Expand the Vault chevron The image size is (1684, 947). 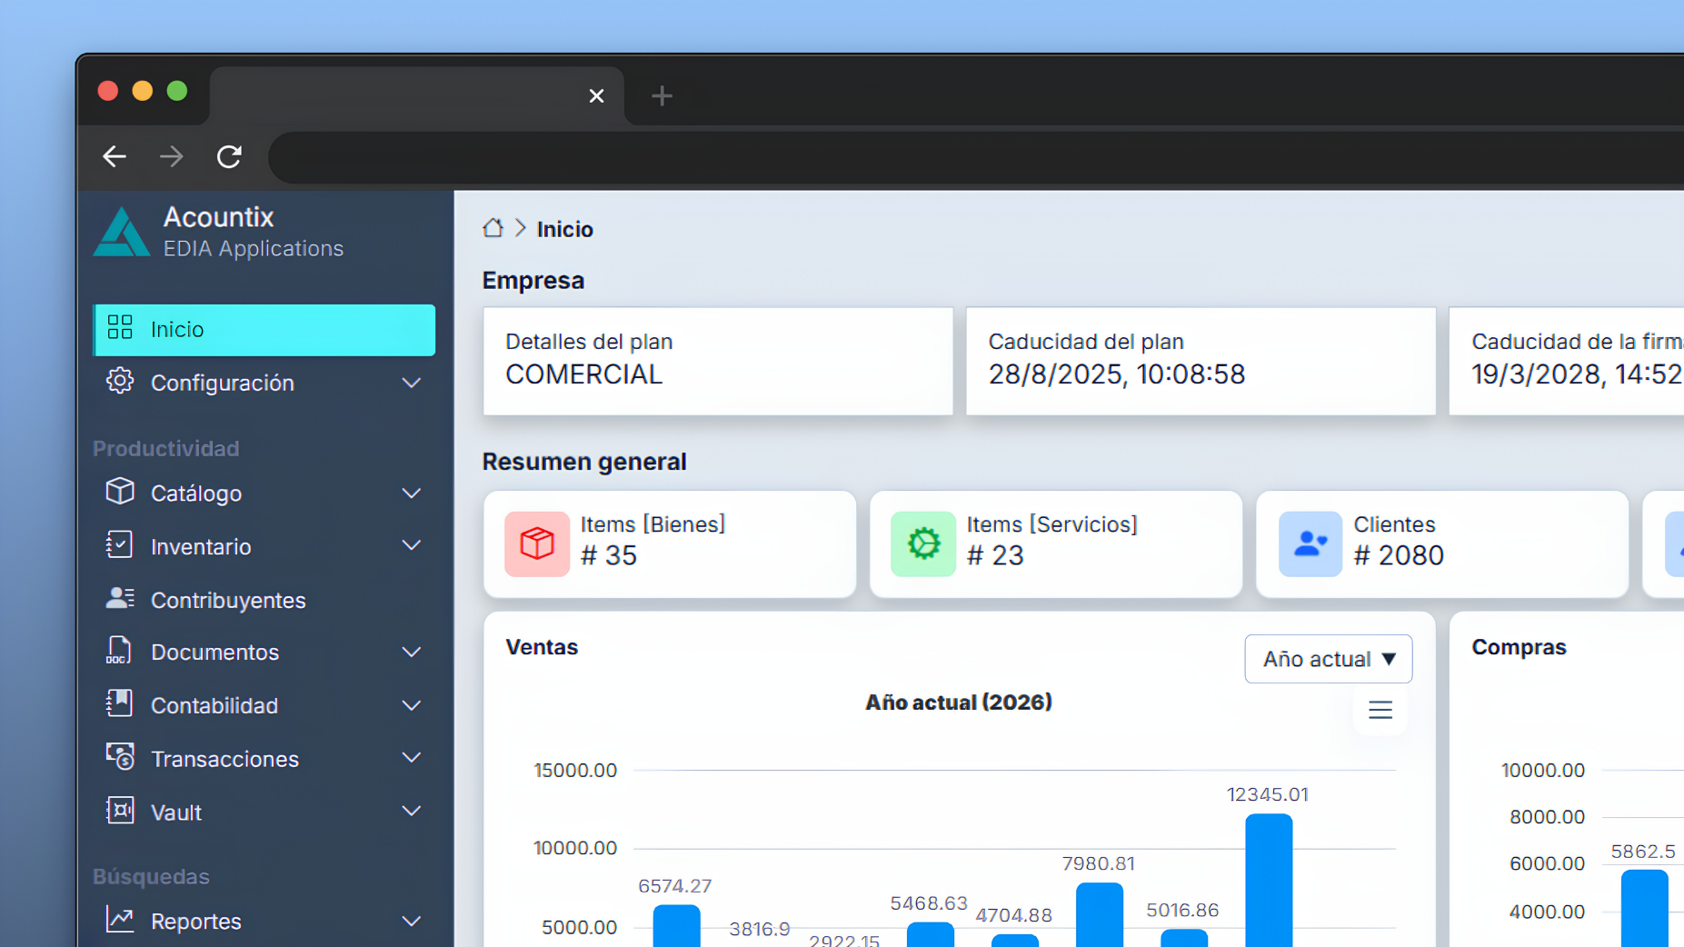click(x=412, y=811)
